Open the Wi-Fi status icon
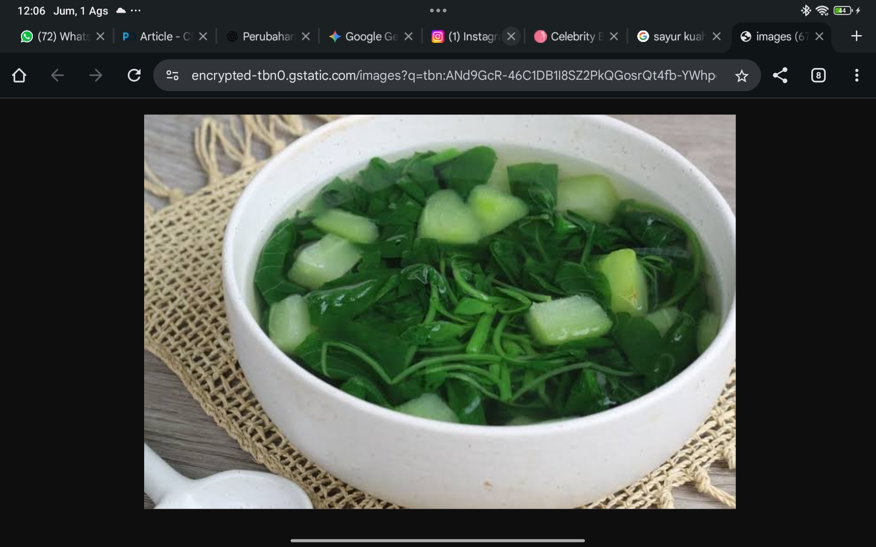 [823, 10]
